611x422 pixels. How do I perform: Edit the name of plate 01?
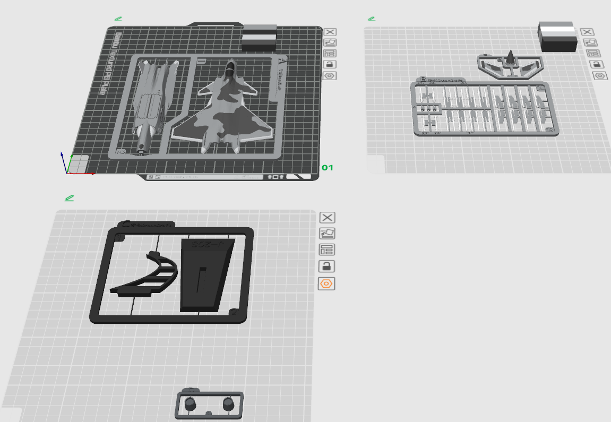[x=118, y=19]
